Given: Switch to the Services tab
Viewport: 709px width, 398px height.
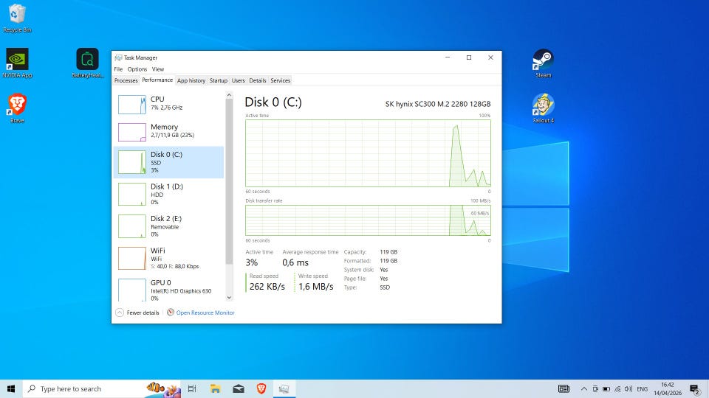Looking at the screenshot, I should [281, 80].
